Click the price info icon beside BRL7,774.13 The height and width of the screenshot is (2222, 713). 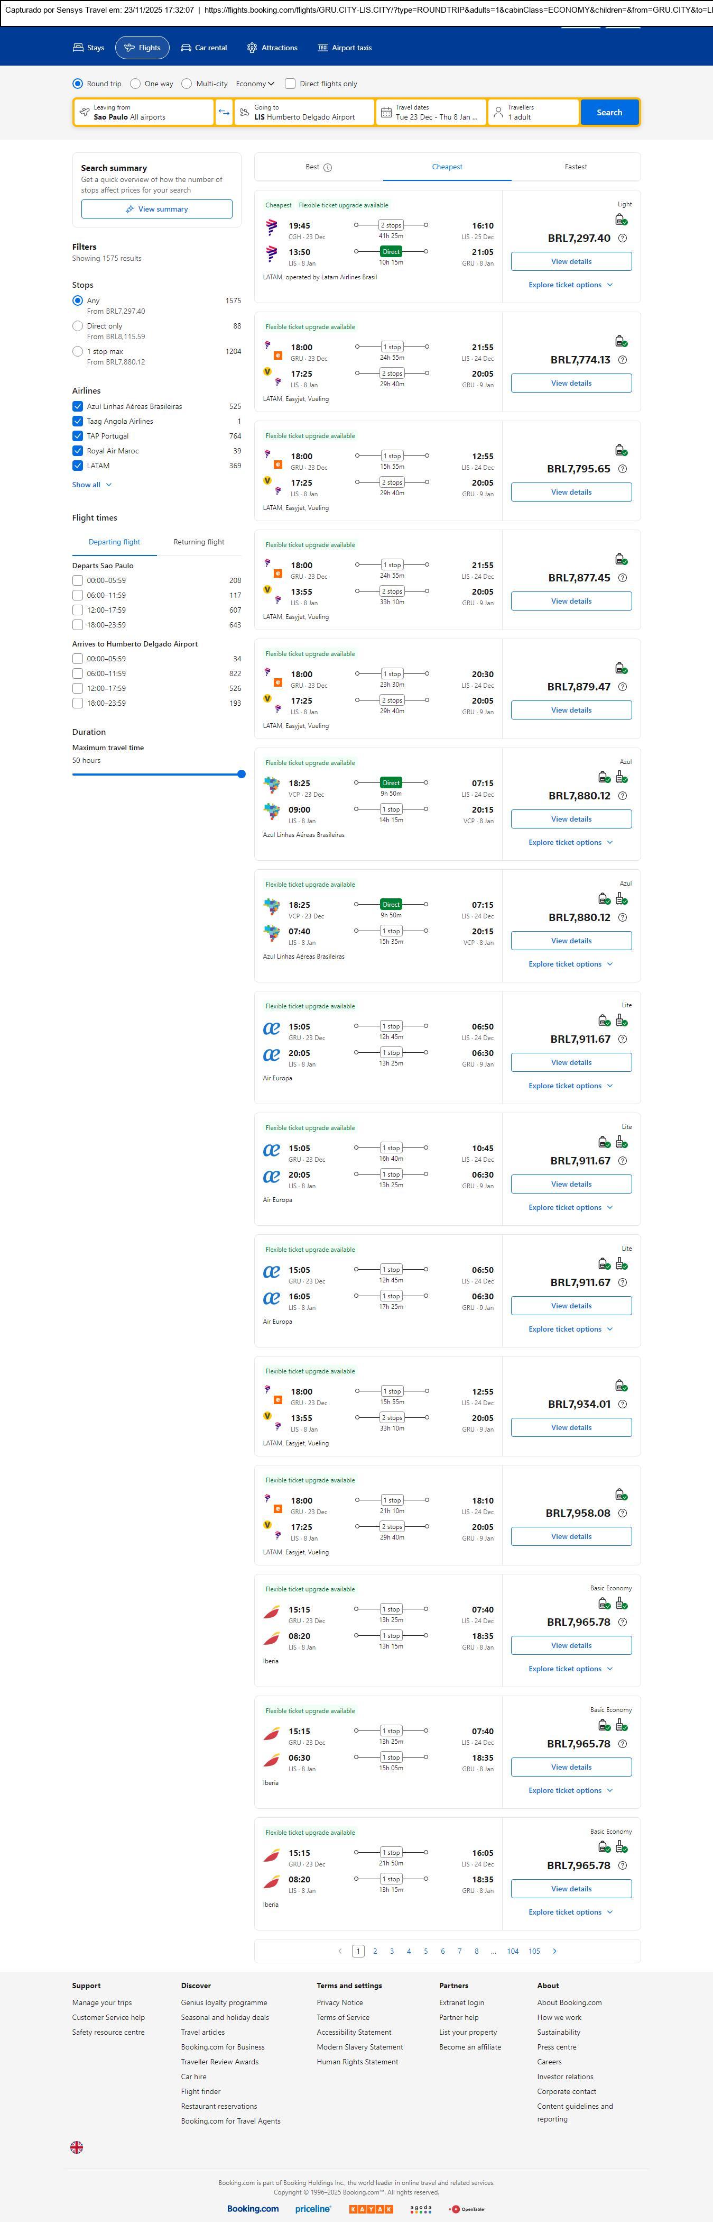[x=623, y=360]
